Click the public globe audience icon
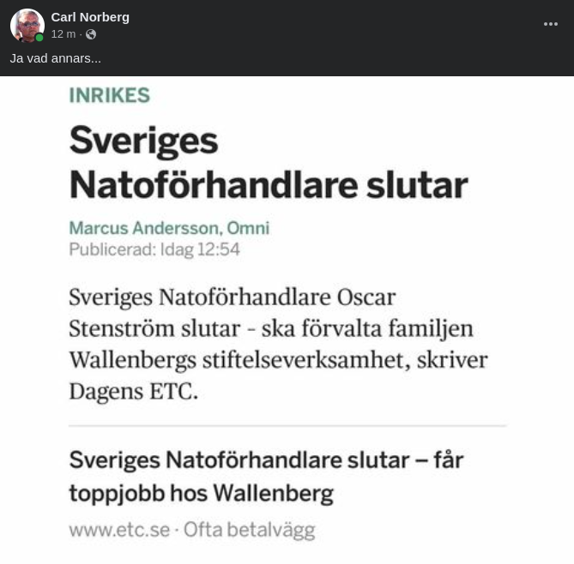 click(91, 34)
